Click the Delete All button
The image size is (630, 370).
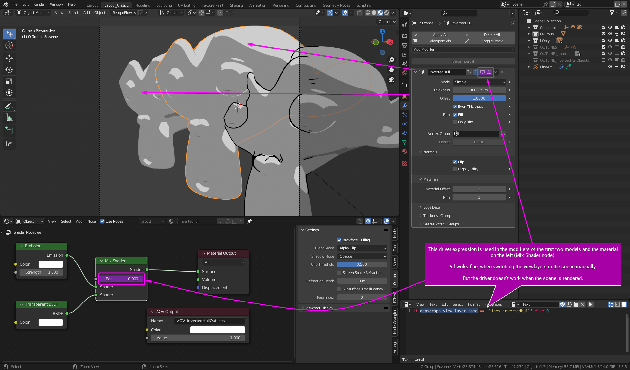pos(489,35)
